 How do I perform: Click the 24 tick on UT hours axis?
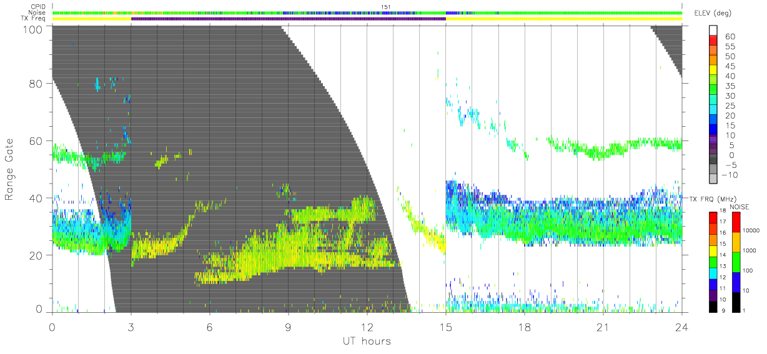click(682, 327)
